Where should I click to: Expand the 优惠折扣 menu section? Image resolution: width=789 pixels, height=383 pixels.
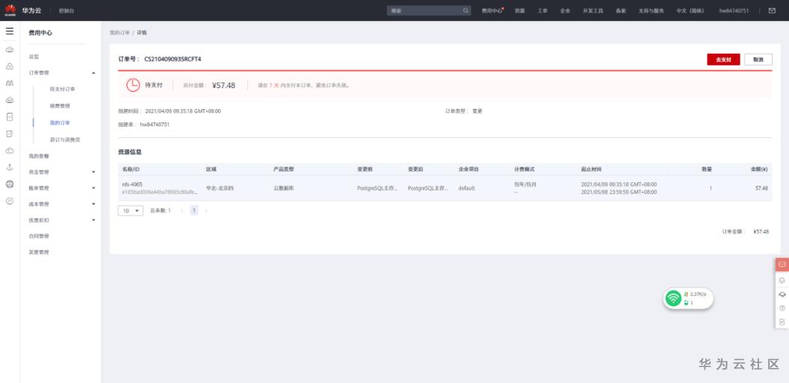(93, 220)
